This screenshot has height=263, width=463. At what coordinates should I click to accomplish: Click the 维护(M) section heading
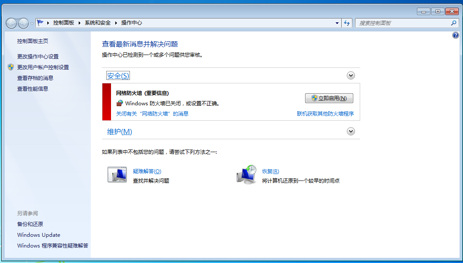[120, 131]
